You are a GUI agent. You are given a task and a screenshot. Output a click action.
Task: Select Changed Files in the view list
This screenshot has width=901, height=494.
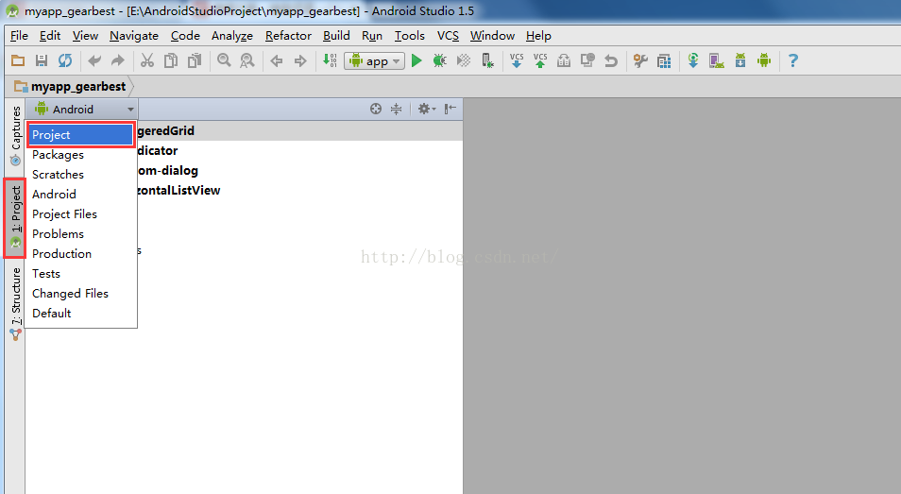click(x=80, y=293)
